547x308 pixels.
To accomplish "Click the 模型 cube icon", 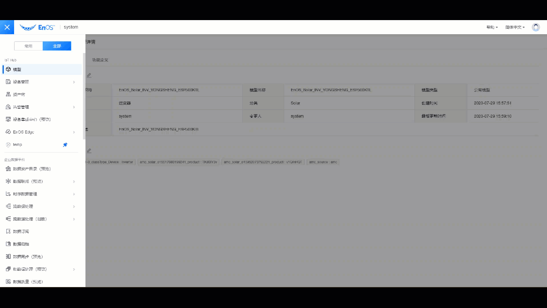I will [8, 69].
